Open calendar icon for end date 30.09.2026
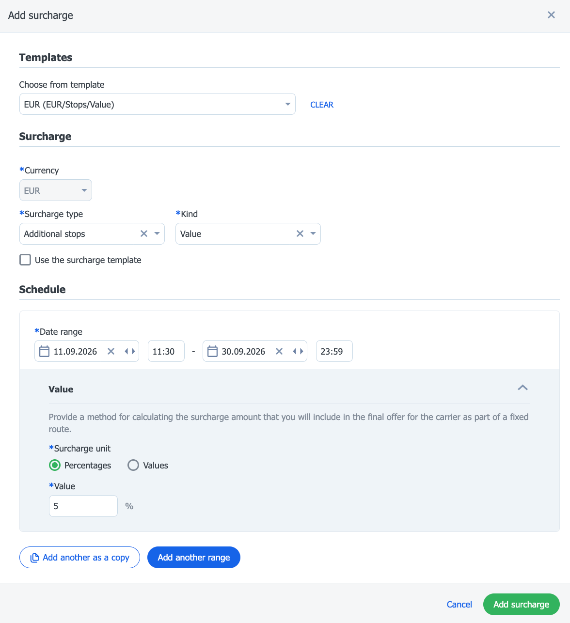The height and width of the screenshot is (623, 570). [212, 351]
